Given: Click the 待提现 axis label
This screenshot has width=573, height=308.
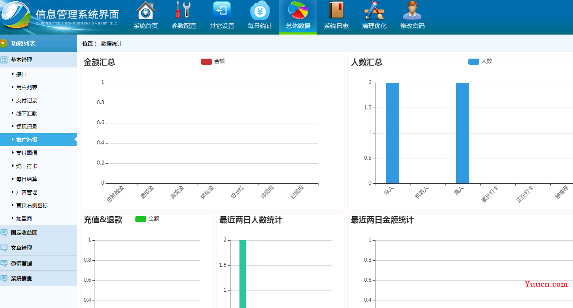Looking at the screenshot, I should click(x=267, y=193).
